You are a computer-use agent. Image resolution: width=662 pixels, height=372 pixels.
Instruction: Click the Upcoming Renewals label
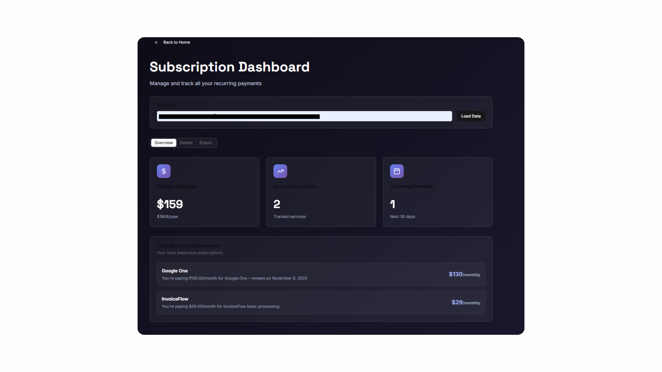pos(411,186)
